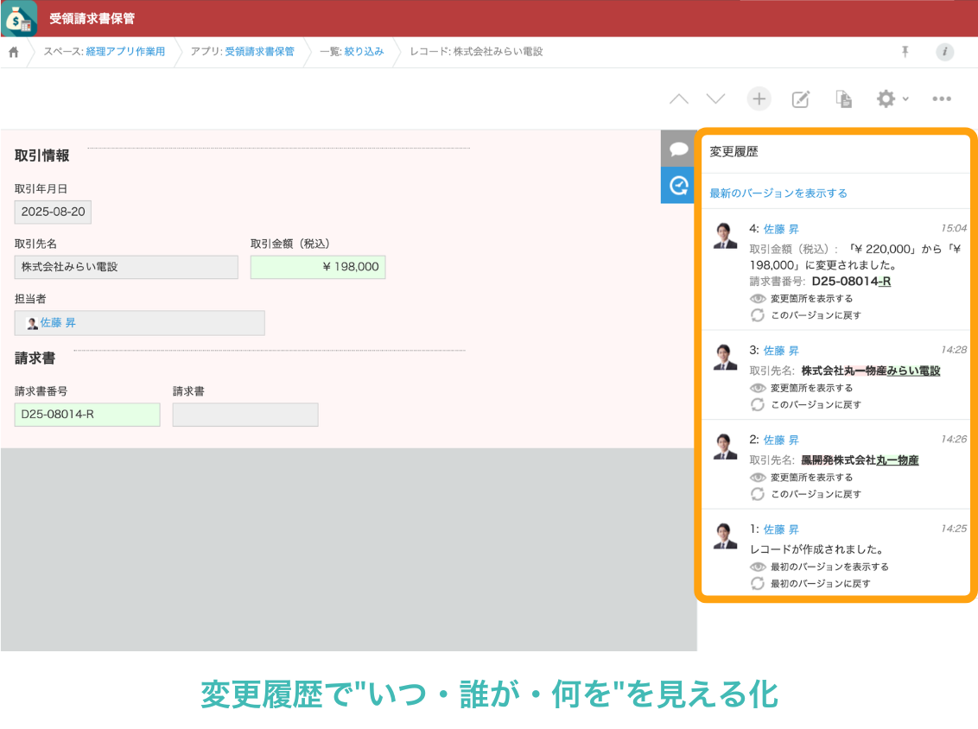Screen dimensions: 978x729
Task: Revert to version 3 このバージョンに戻す
Action: tap(806, 405)
